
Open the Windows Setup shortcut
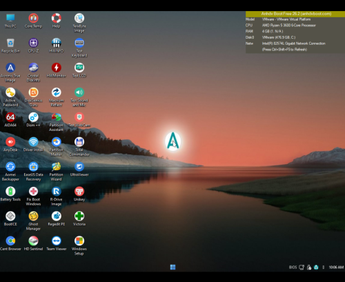pyautogui.click(x=79, y=245)
